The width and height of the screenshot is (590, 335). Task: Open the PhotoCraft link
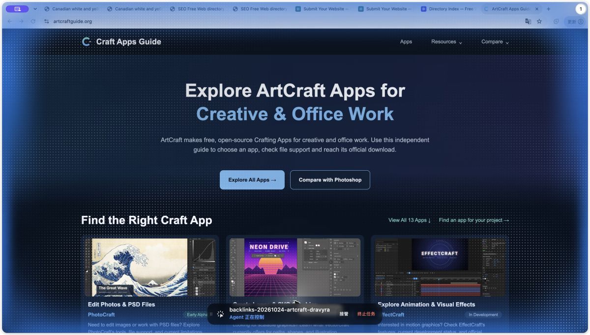101,315
